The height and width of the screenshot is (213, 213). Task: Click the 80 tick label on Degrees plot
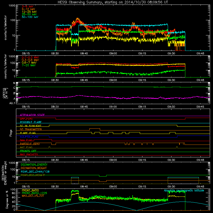(x=14, y=193)
